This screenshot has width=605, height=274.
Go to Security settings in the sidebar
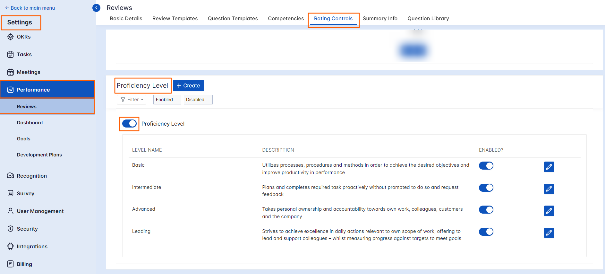[x=27, y=229]
